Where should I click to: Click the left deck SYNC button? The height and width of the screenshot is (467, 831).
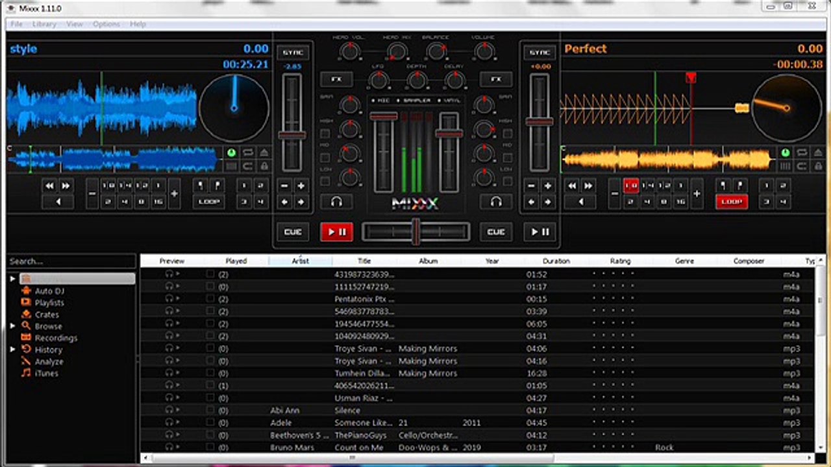[293, 53]
